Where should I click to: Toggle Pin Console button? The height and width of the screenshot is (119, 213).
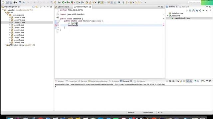pyautogui.click(x=195, y=81)
